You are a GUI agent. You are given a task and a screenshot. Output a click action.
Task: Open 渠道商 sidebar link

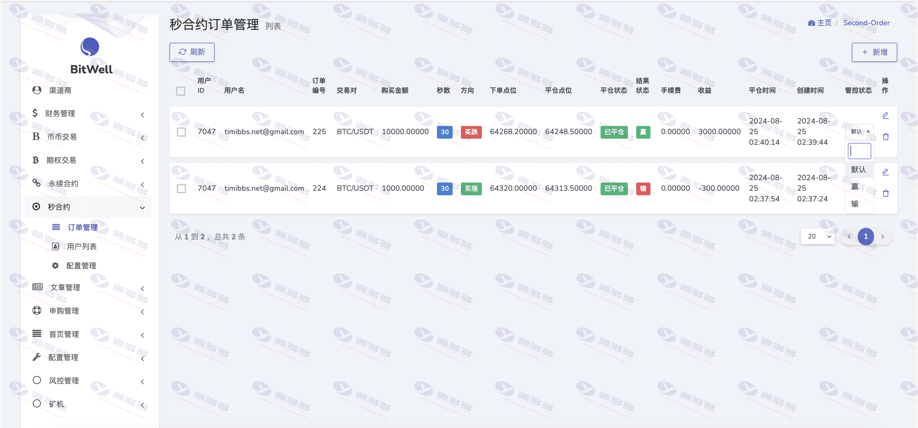60,91
